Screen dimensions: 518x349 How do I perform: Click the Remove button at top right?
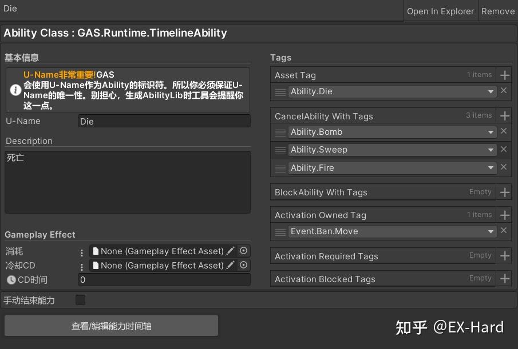pos(497,11)
